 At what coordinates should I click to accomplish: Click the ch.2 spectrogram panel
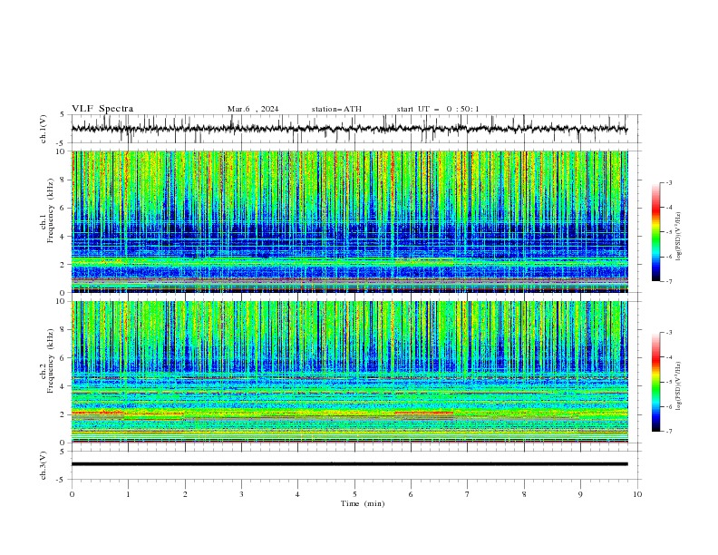350,372
